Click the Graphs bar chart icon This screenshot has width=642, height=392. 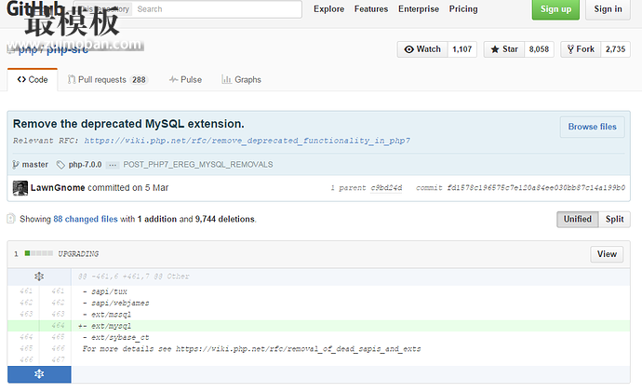coord(226,79)
